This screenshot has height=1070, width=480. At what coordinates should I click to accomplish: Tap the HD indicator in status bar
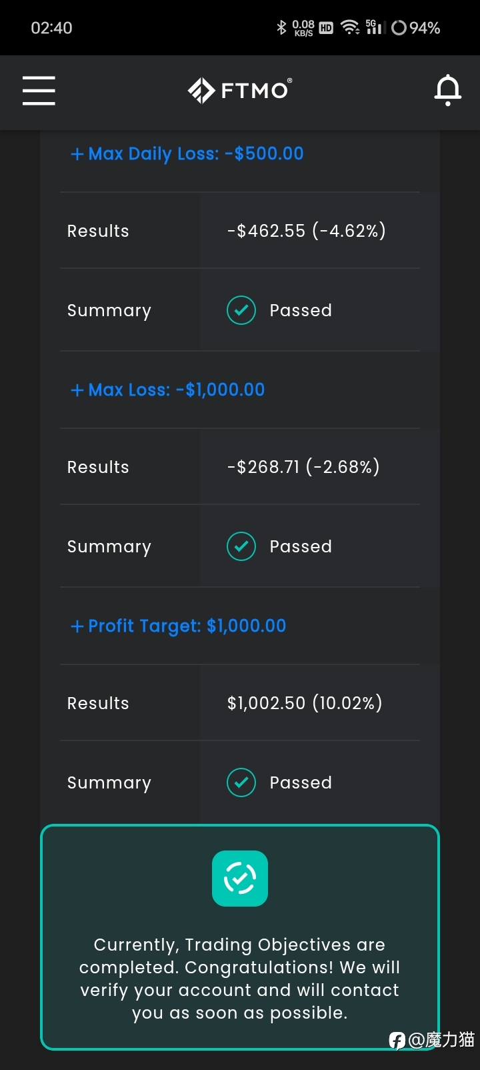coord(326,28)
